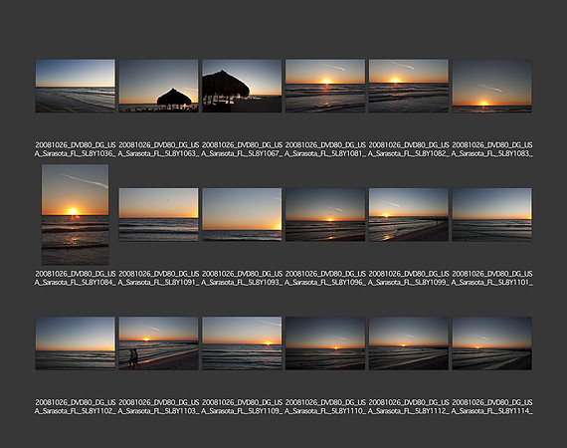Screen dimensions: 567x448
Task: Select the 5L8Y1091 ocean horizon thumbnail
Action: [x=158, y=215]
